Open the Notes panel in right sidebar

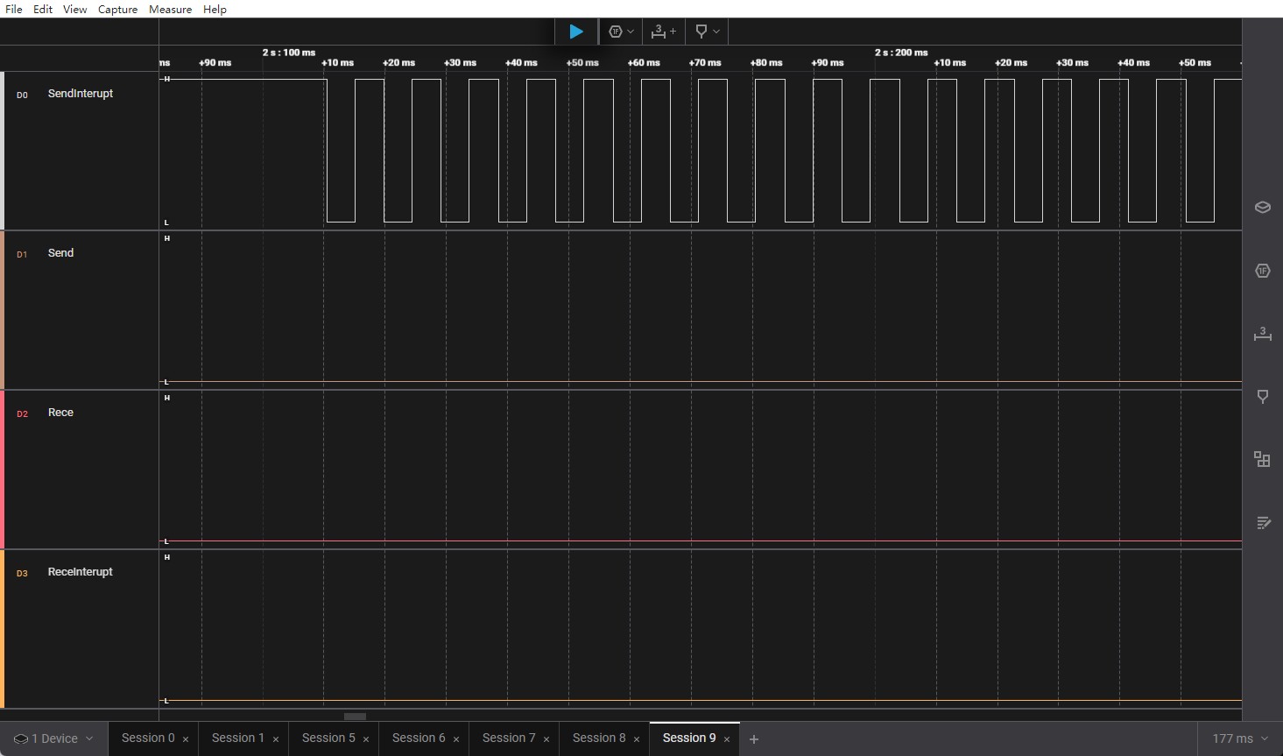pos(1262,523)
